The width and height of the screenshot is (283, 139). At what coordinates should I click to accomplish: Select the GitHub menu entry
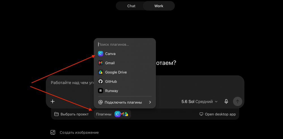125,81
